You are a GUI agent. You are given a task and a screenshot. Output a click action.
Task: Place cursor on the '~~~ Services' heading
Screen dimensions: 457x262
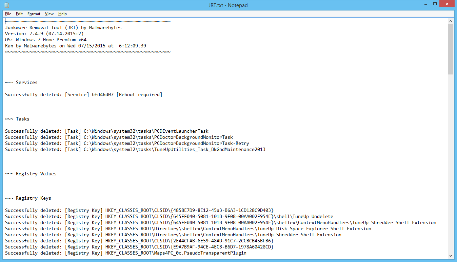pos(26,83)
